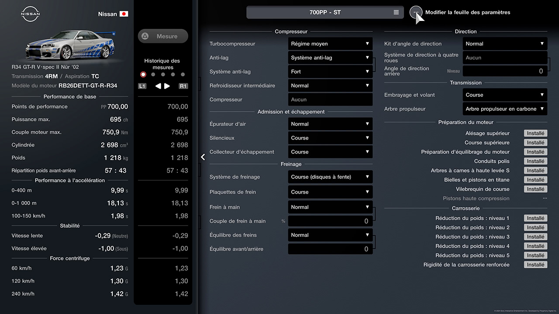Click Installé for Bielles et pistons en titane
The image size is (559, 314).
535,180
